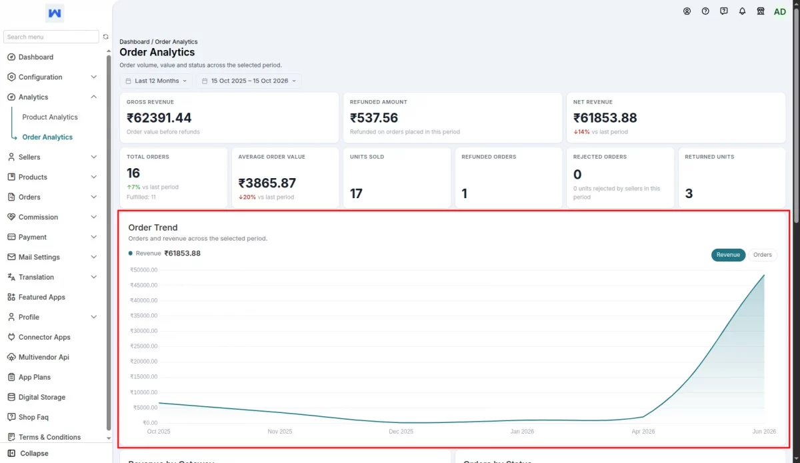The image size is (800, 463).
Task: Open the AD avatar menu
Action: click(x=780, y=11)
